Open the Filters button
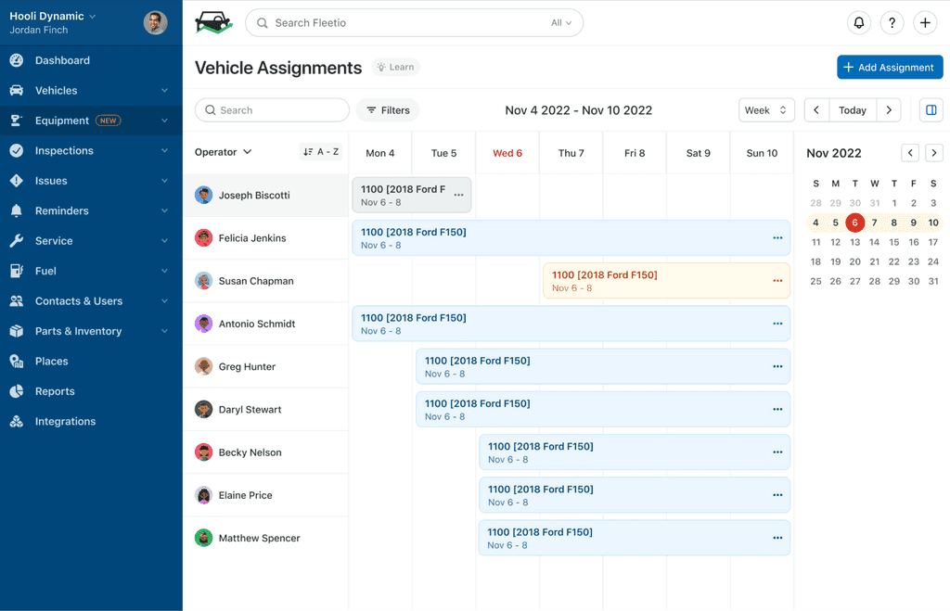Image resolution: width=950 pixels, height=611 pixels. click(388, 110)
